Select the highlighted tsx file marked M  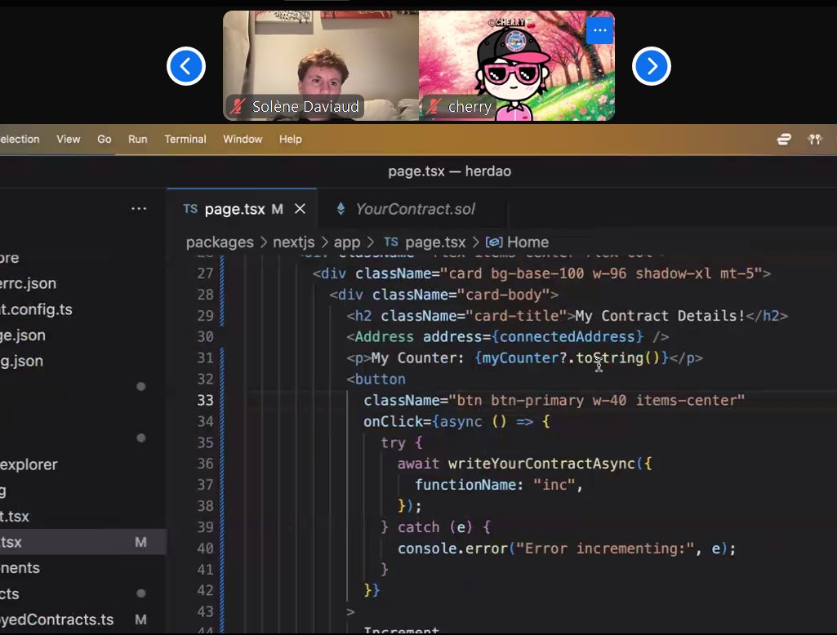tap(82, 542)
